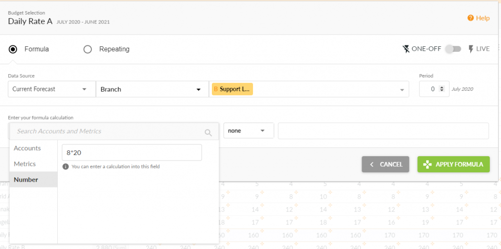Open the Current Forecast data source dropdown
Image resolution: width=501 pixels, height=249 pixels.
(x=52, y=89)
